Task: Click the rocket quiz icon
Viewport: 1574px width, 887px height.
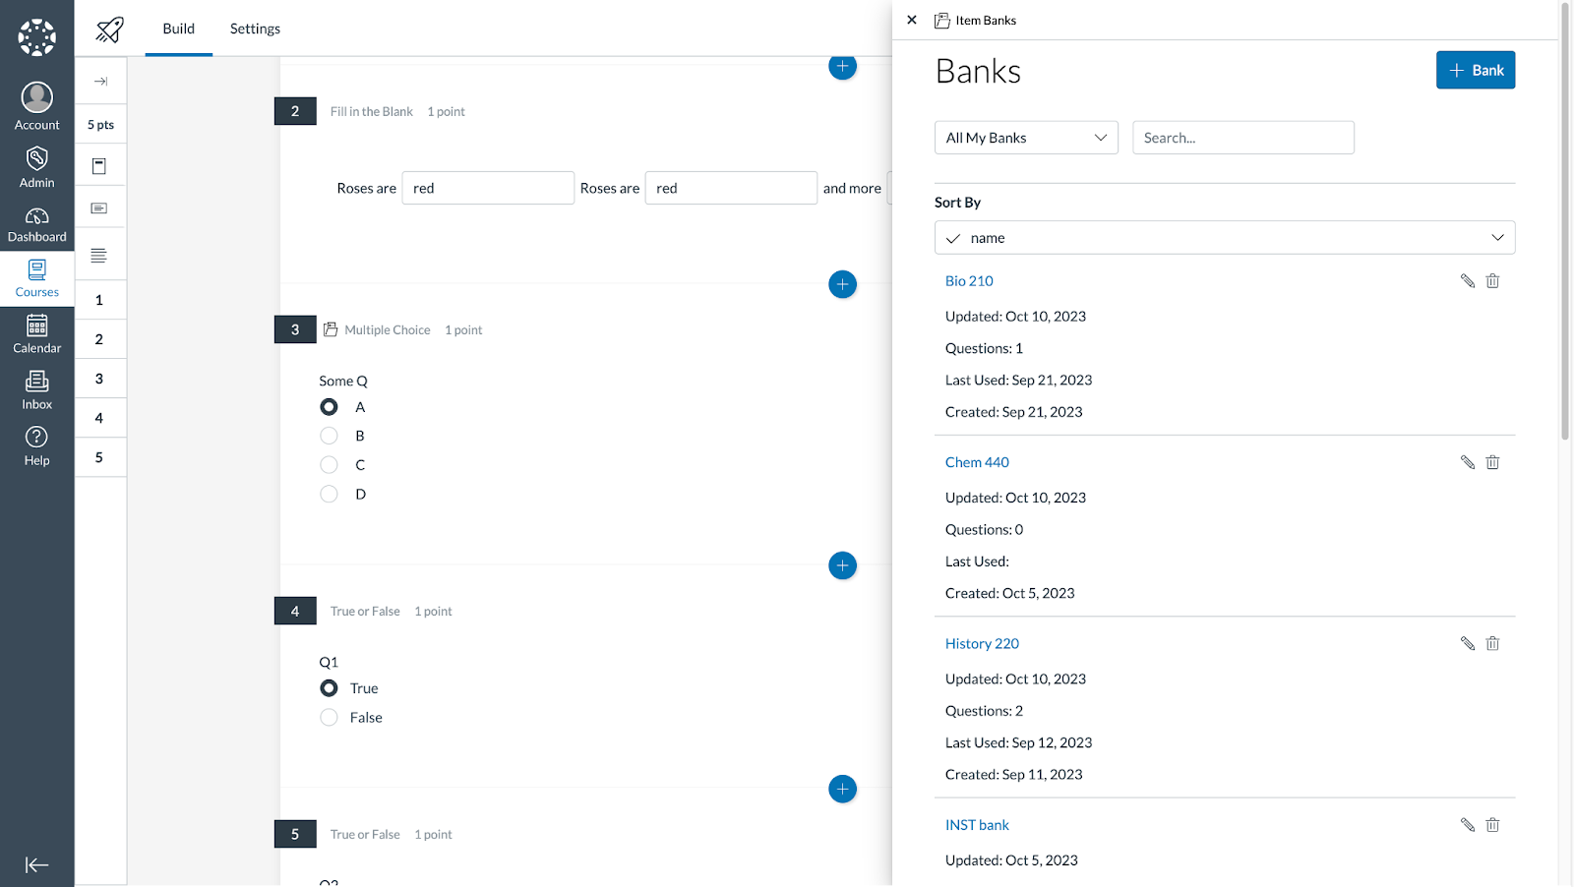Action: point(110,30)
